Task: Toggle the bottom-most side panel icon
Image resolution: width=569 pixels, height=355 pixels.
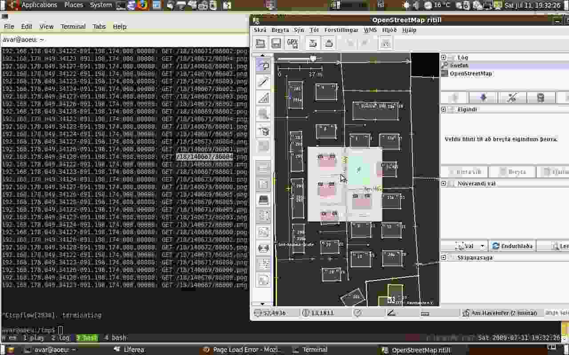Action: click(x=264, y=280)
